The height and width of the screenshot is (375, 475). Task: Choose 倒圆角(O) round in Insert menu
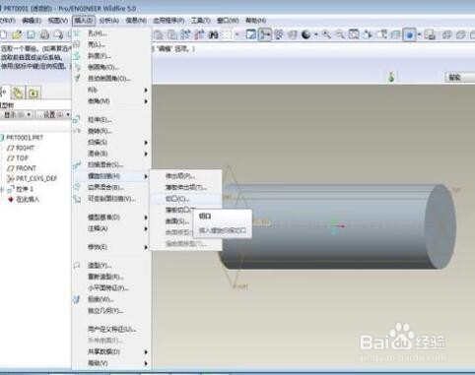click(x=111, y=67)
